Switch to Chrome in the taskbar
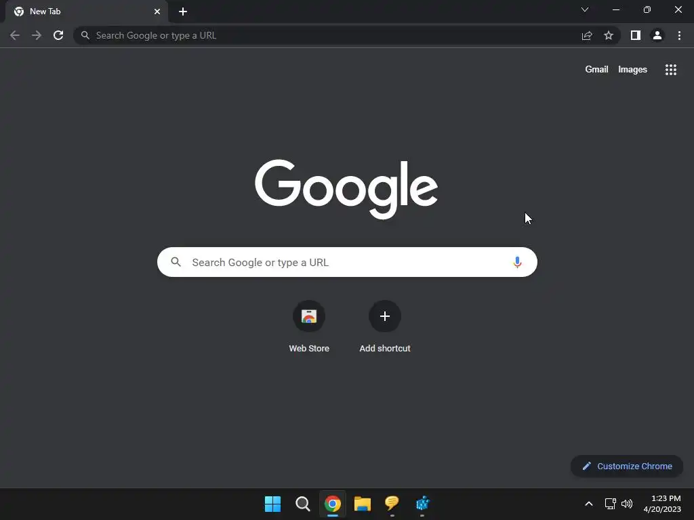The height and width of the screenshot is (520, 694). pos(332,504)
